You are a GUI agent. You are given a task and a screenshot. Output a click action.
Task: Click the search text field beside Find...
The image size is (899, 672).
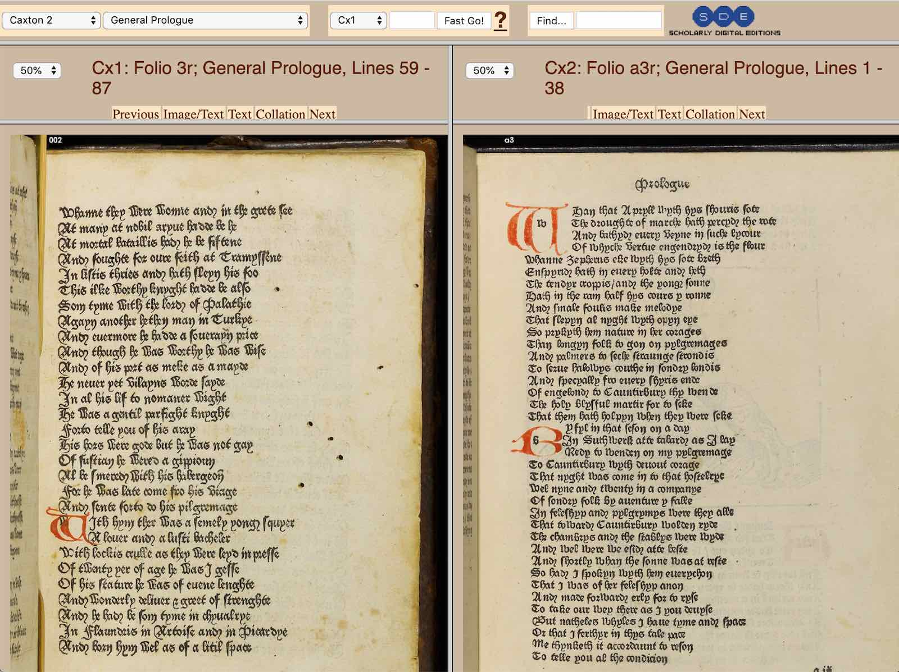(x=619, y=20)
